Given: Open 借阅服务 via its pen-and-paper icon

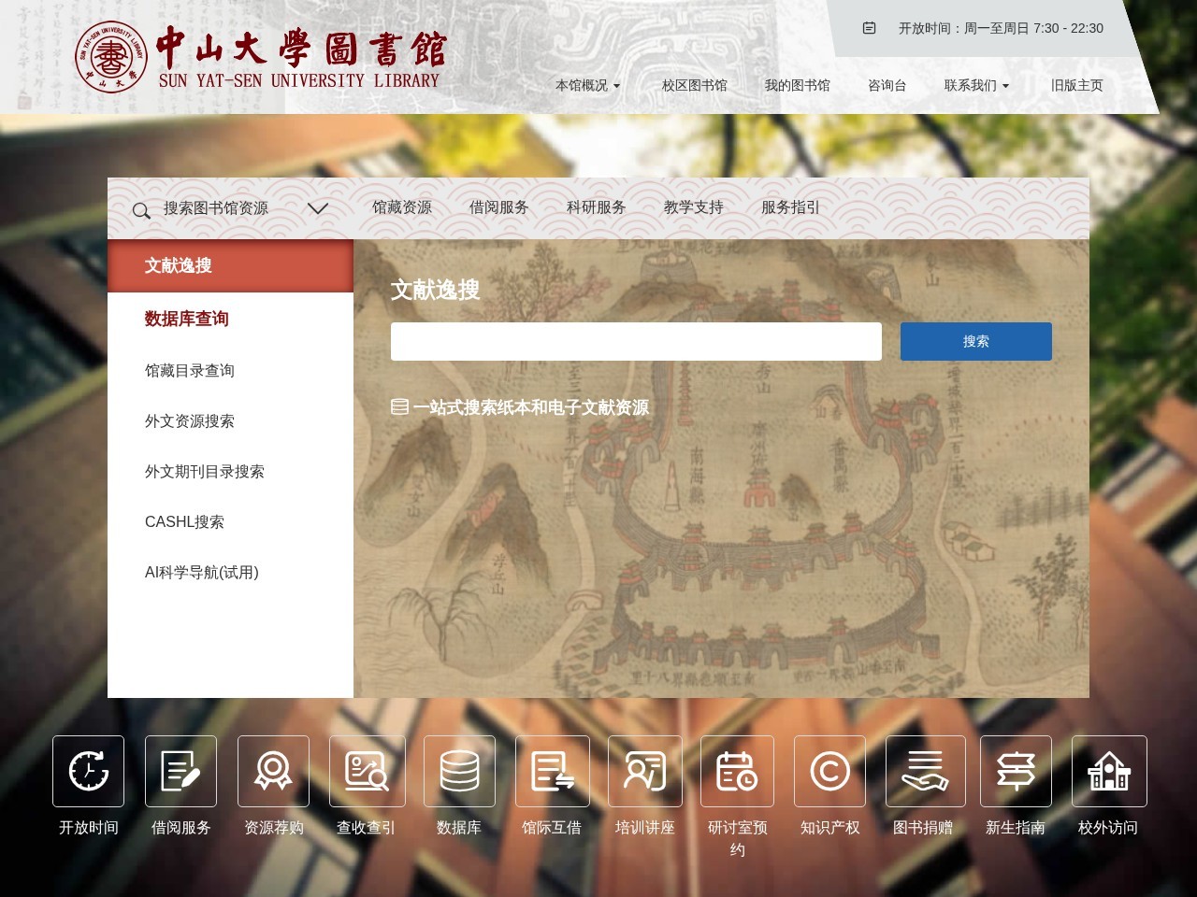Looking at the screenshot, I should [x=180, y=771].
